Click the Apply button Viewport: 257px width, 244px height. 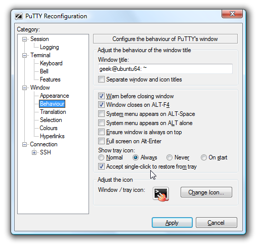pos(172,223)
